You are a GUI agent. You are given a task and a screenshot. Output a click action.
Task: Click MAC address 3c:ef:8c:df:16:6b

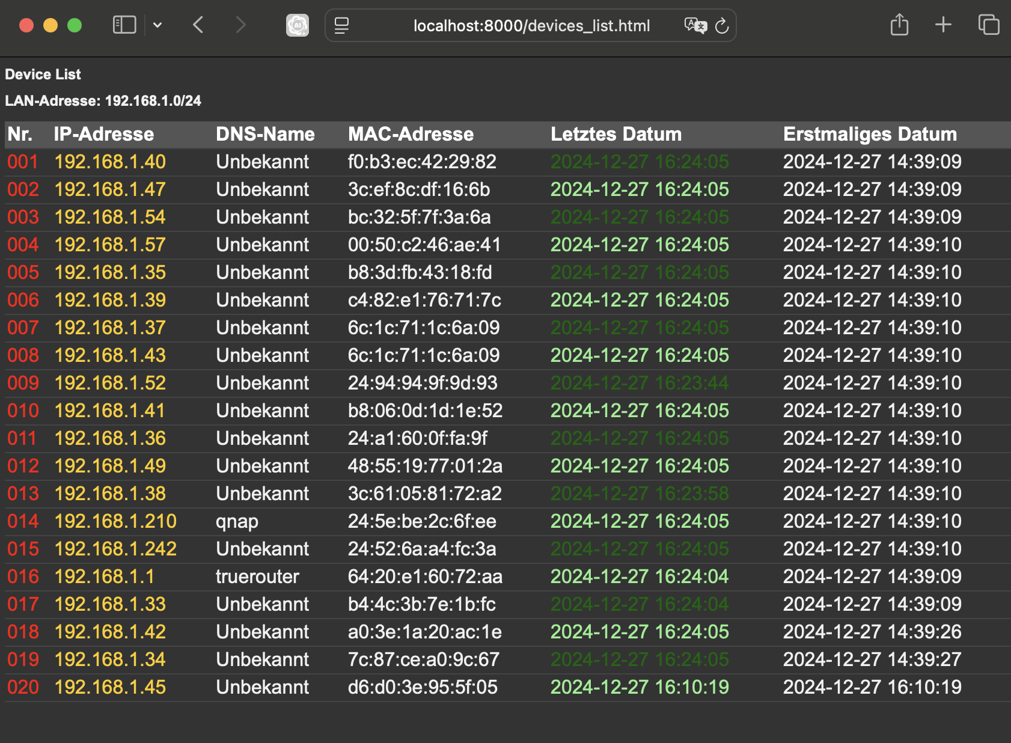[x=419, y=189]
